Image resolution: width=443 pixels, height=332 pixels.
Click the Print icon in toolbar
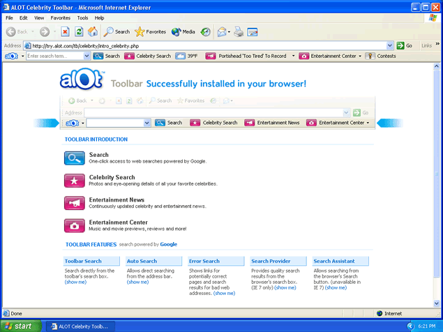tap(239, 31)
